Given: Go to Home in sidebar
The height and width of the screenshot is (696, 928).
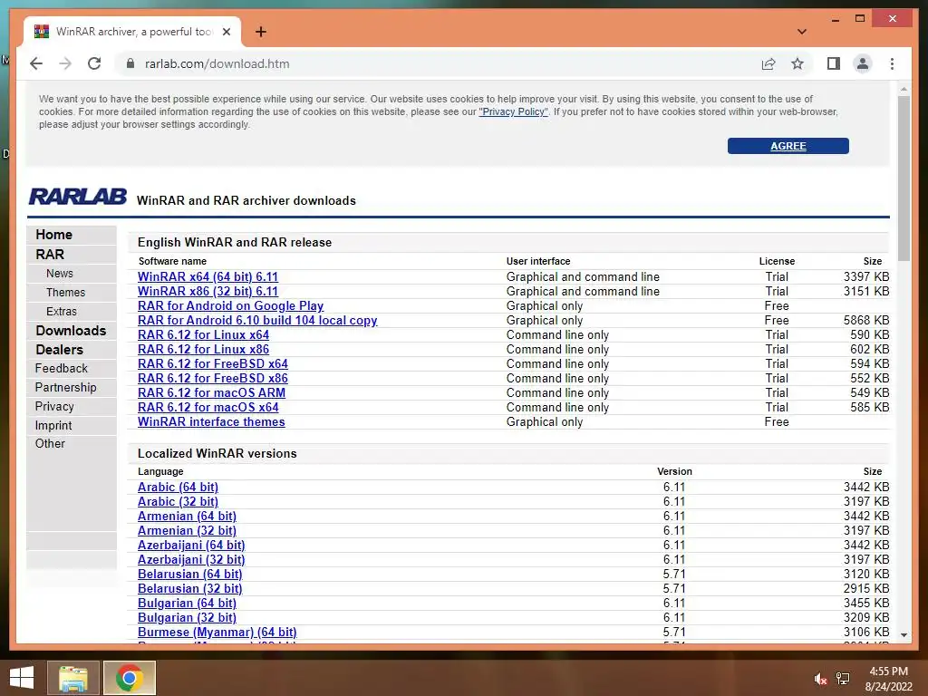Looking at the screenshot, I should 53,235.
